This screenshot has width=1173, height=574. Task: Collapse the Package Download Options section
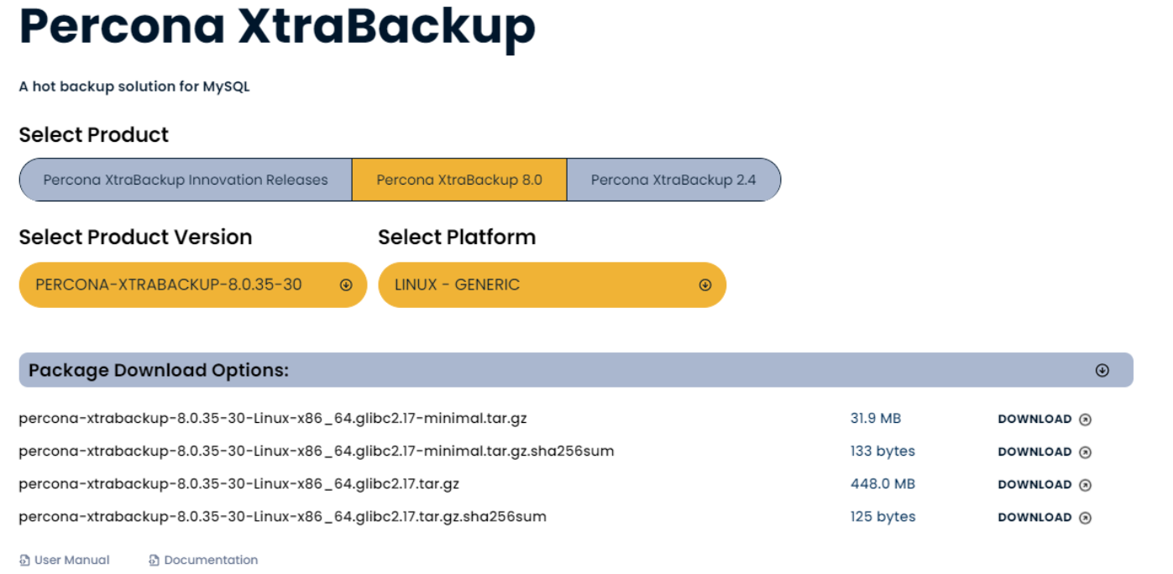click(1102, 371)
